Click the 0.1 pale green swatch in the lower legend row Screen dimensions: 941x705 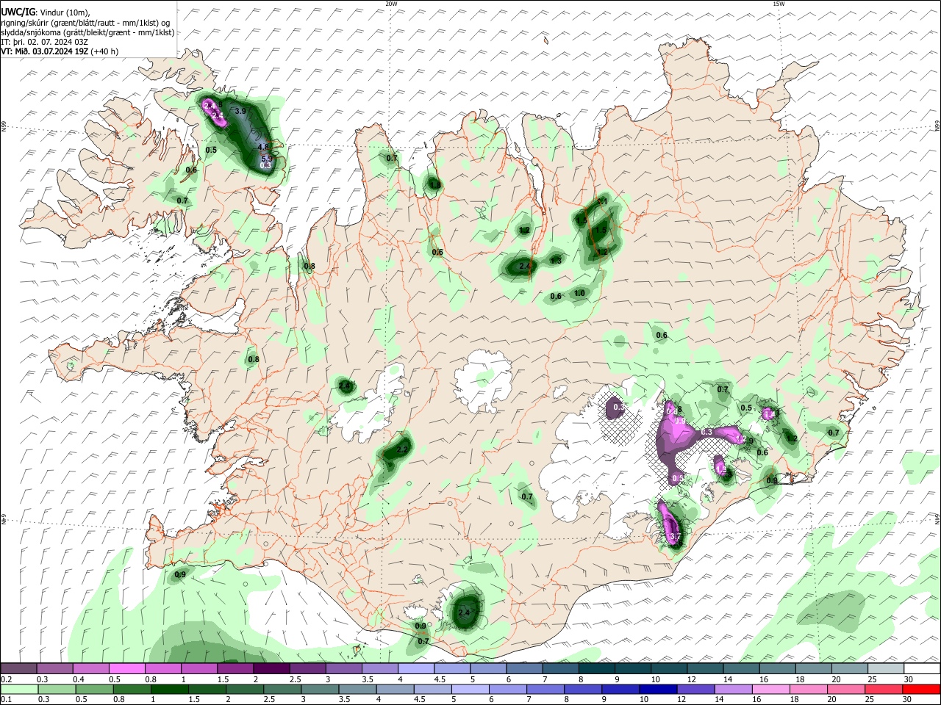coord(18,689)
